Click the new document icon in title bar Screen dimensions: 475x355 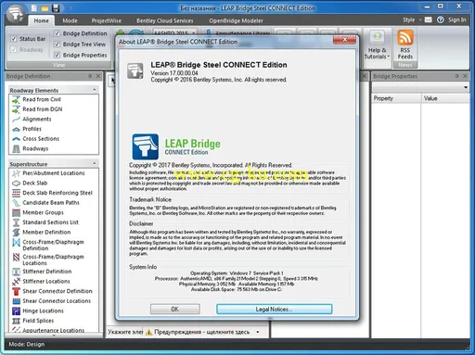(x=34, y=8)
